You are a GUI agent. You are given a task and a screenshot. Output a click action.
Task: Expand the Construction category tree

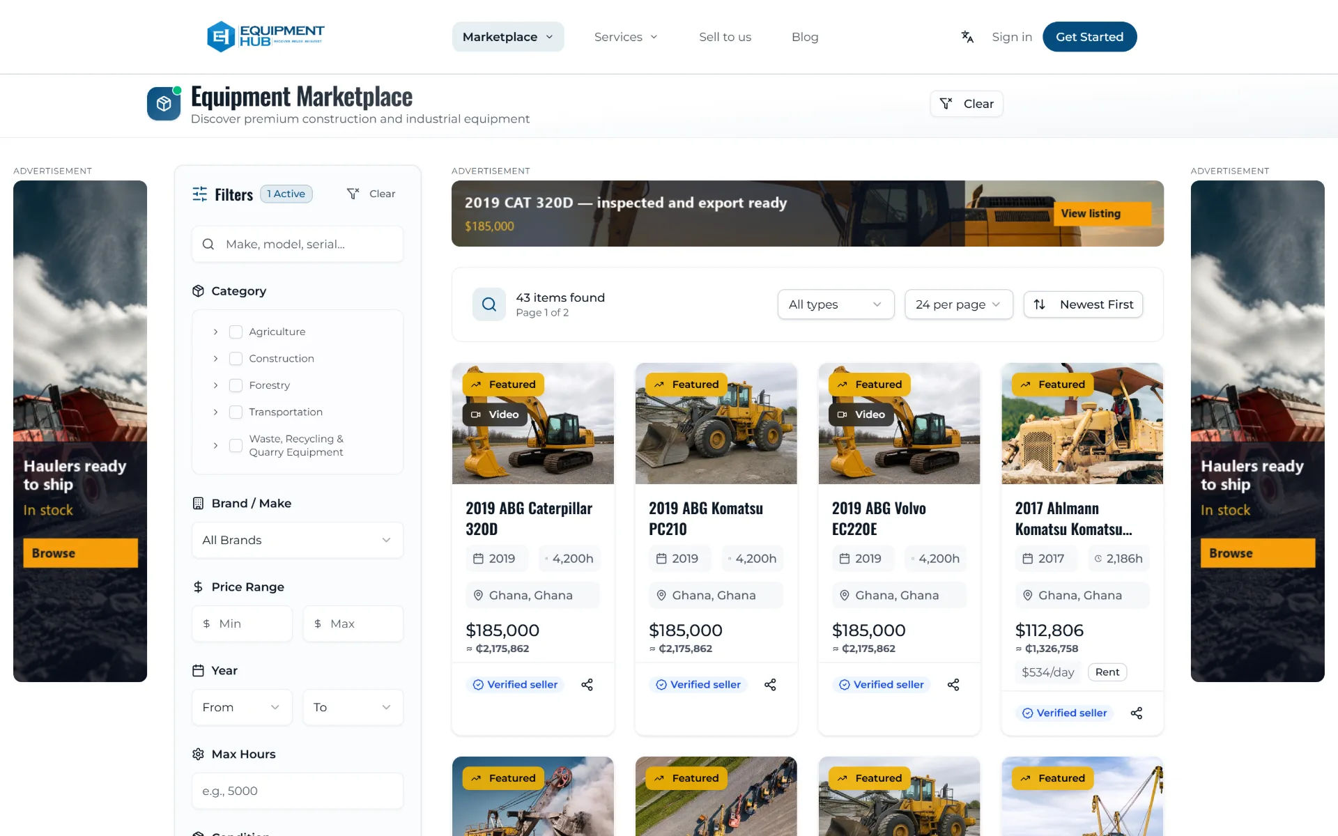[215, 358]
